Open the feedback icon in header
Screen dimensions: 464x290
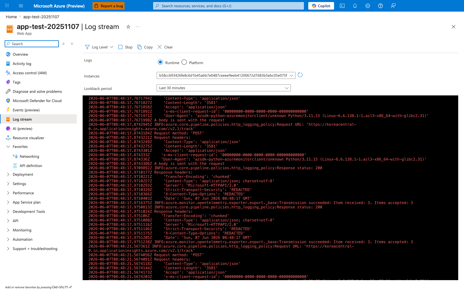click(393, 6)
